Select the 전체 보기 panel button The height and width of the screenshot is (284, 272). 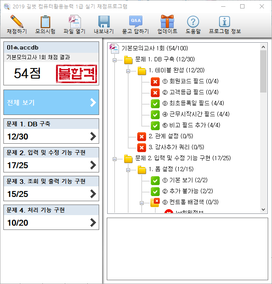(x=51, y=102)
